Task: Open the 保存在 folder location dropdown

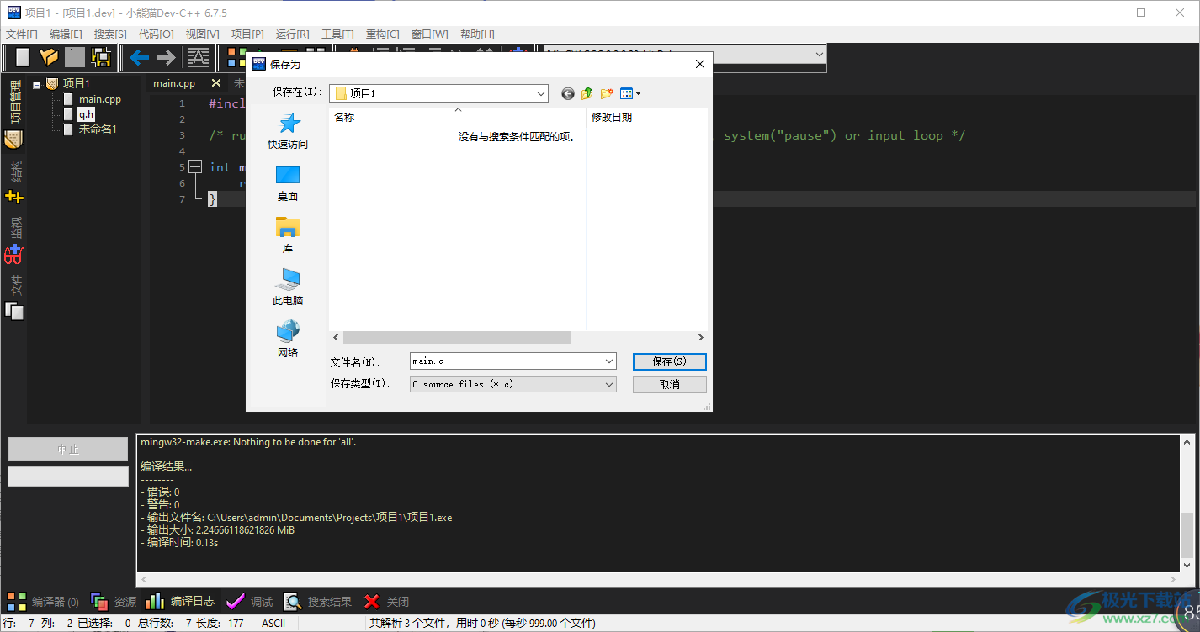Action: [x=539, y=93]
